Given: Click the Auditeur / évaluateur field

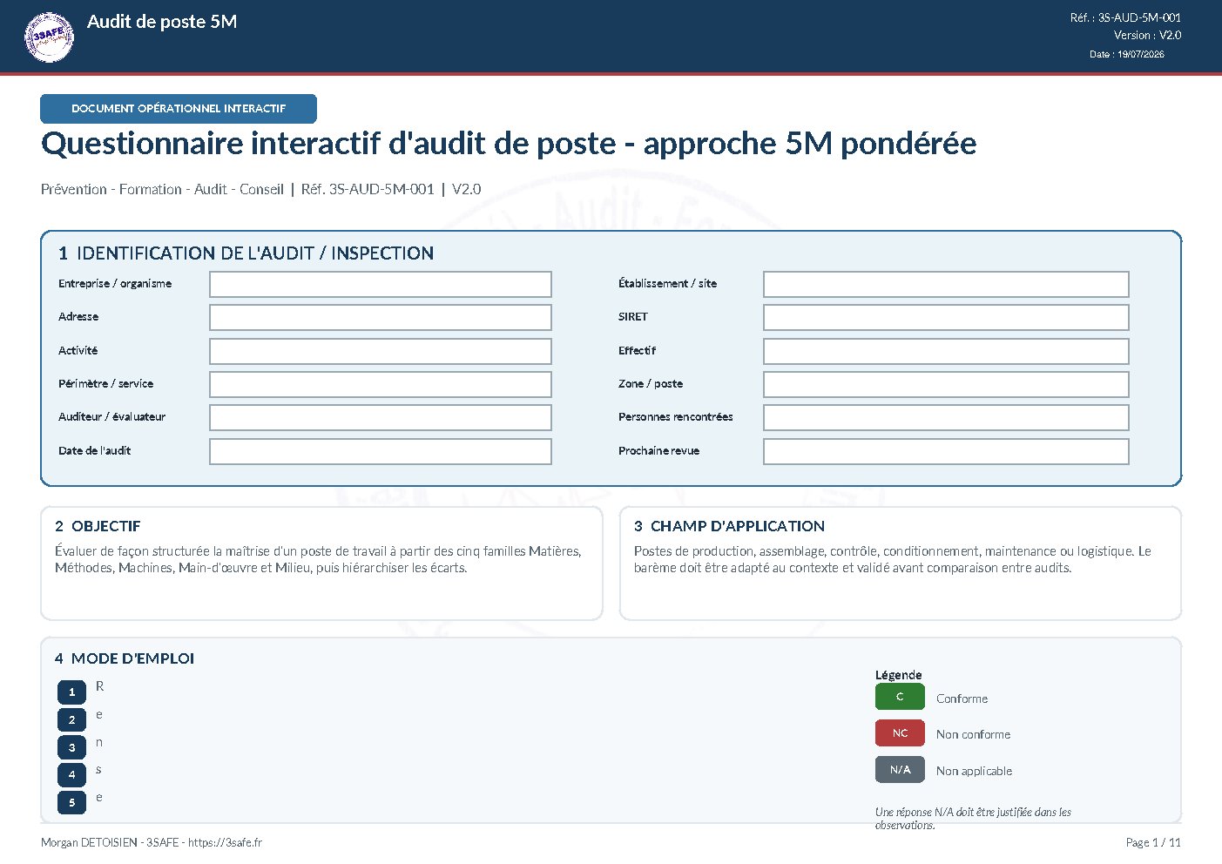Looking at the screenshot, I should 381,417.
